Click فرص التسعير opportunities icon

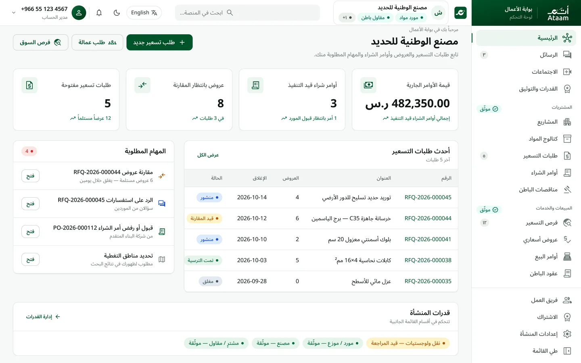coord(567,223)
